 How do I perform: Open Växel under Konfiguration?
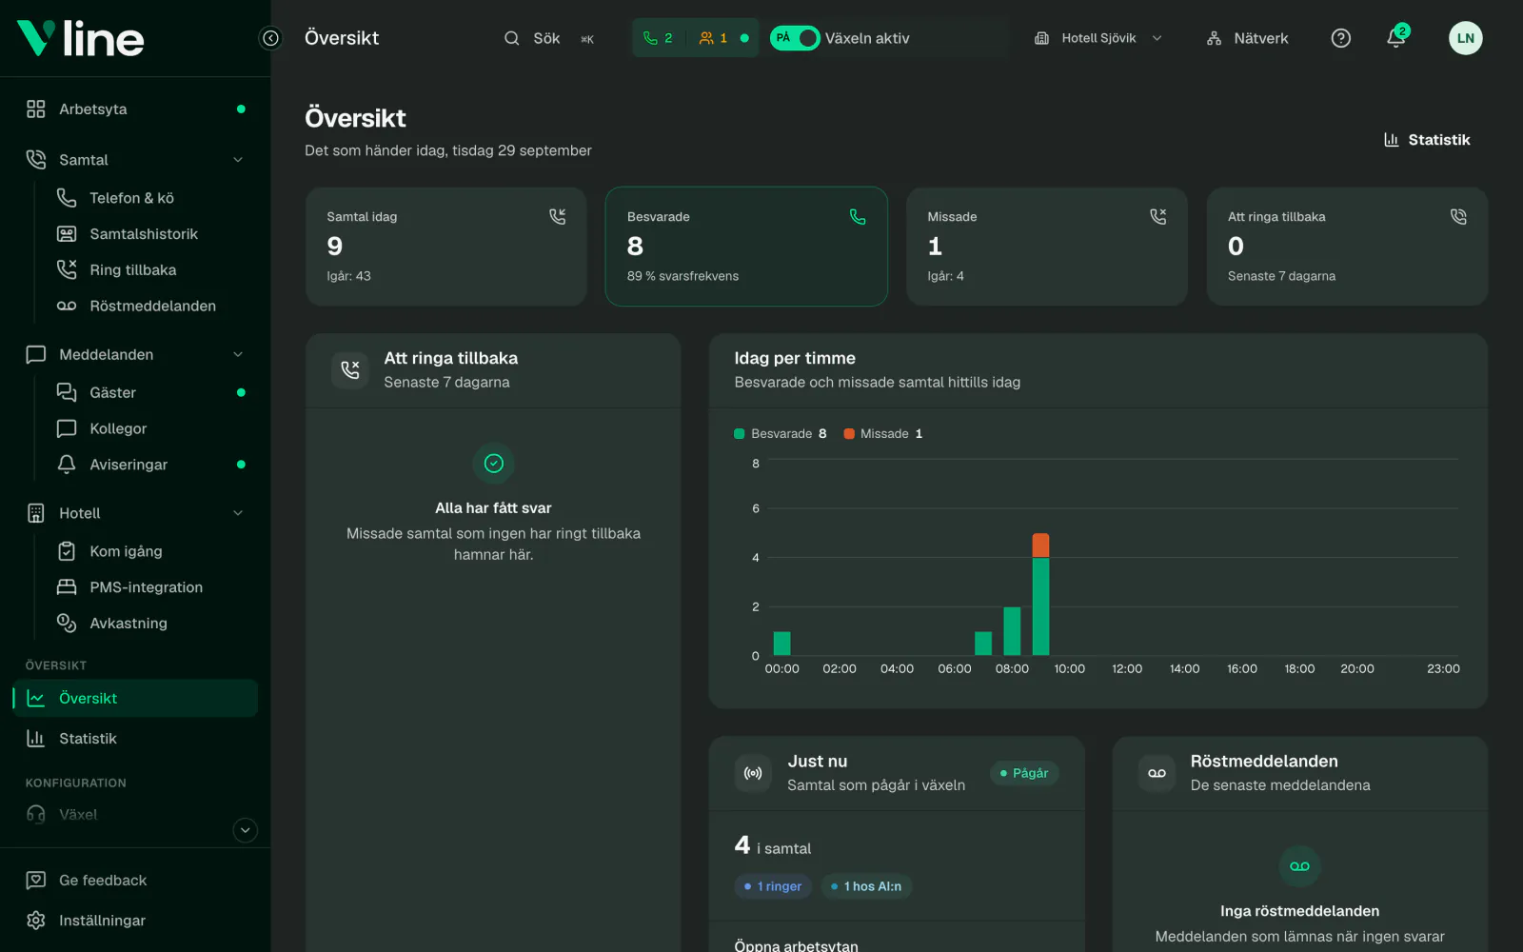point(135,815)
